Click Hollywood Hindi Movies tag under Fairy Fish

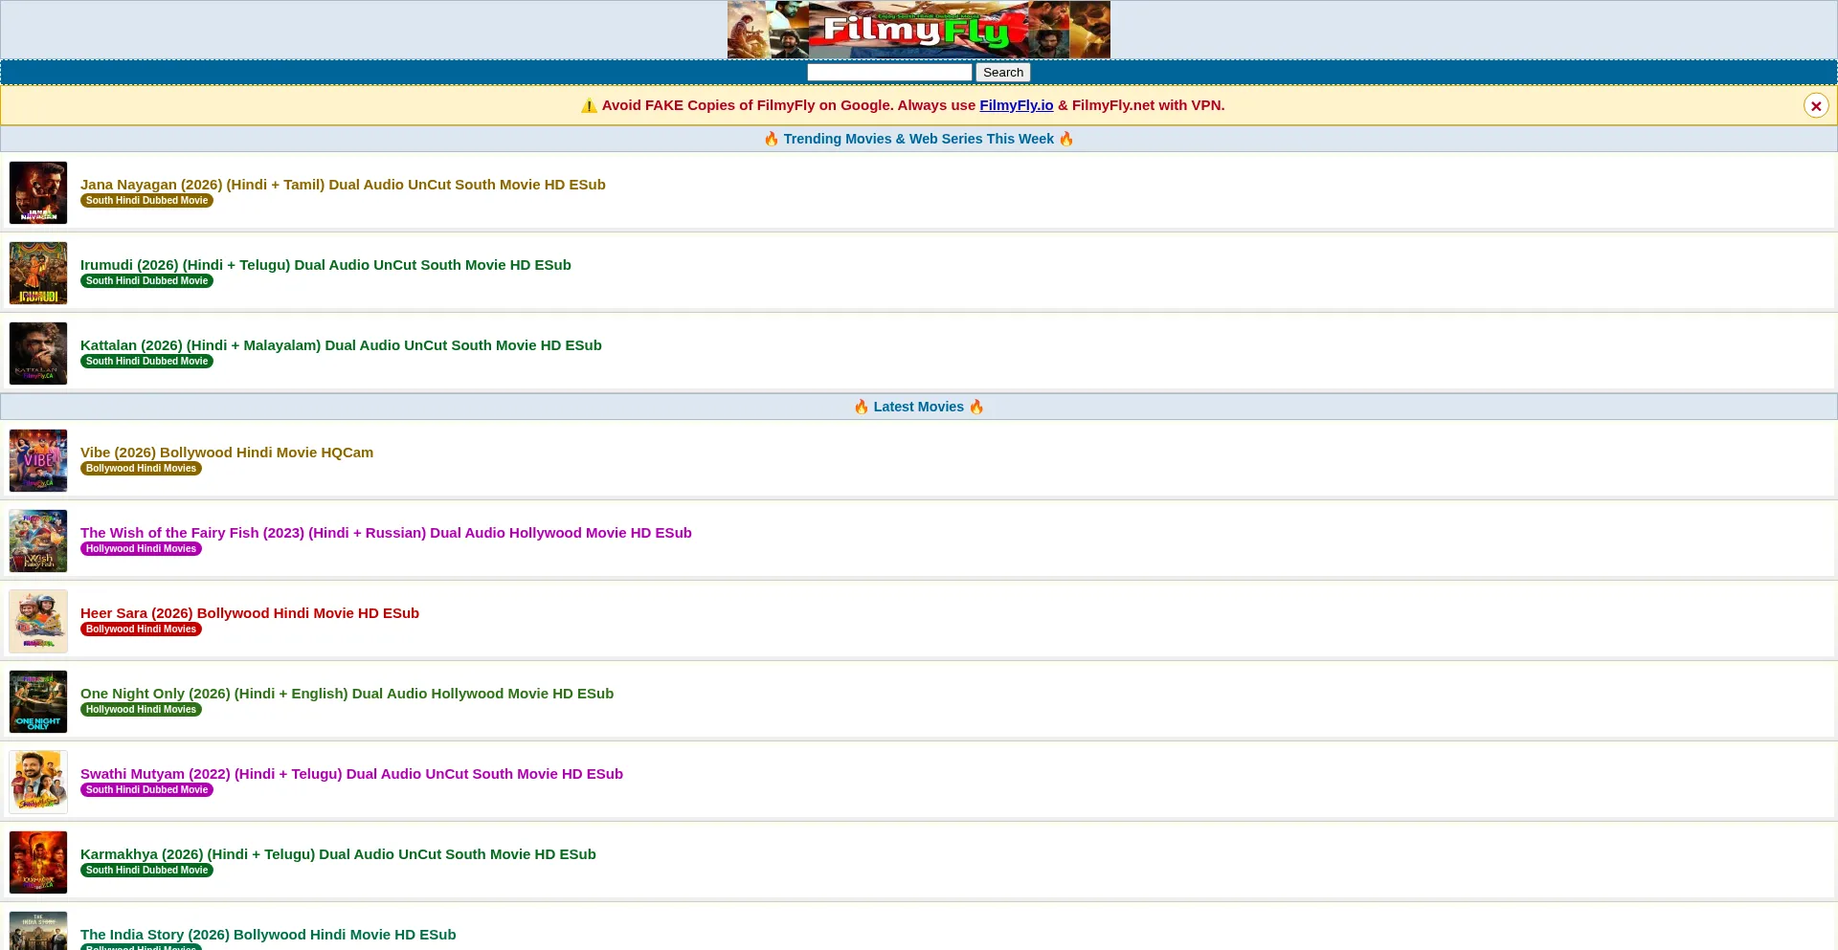(x=141, y=549)
